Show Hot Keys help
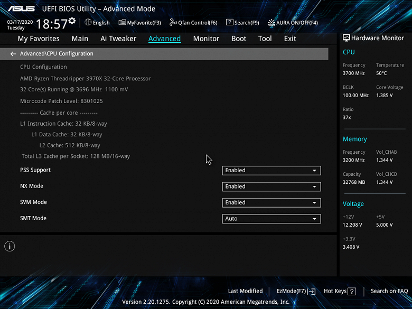Image resolution: width=412 pixels, height=309 pixels. pos(340,291)
